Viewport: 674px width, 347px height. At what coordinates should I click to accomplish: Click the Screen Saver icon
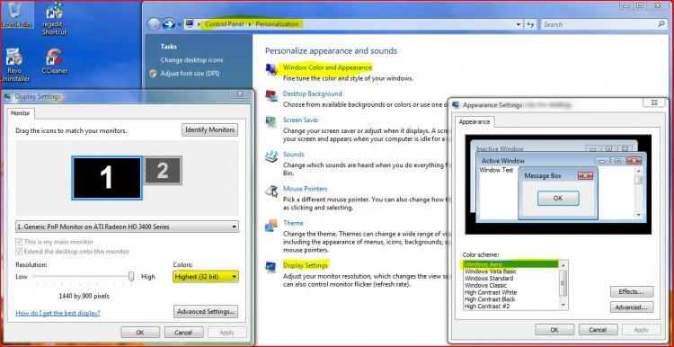pyautogui.click(x=271, y=121)
